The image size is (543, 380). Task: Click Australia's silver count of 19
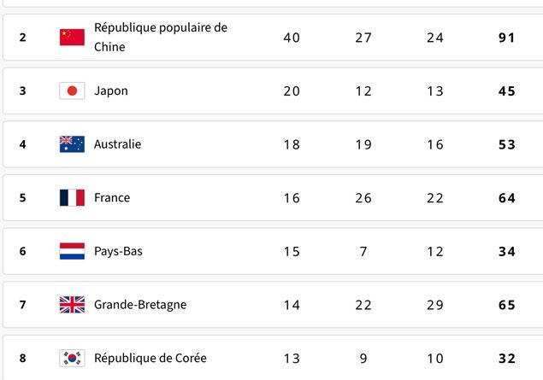pyautogui.click(x=363, y=144)
